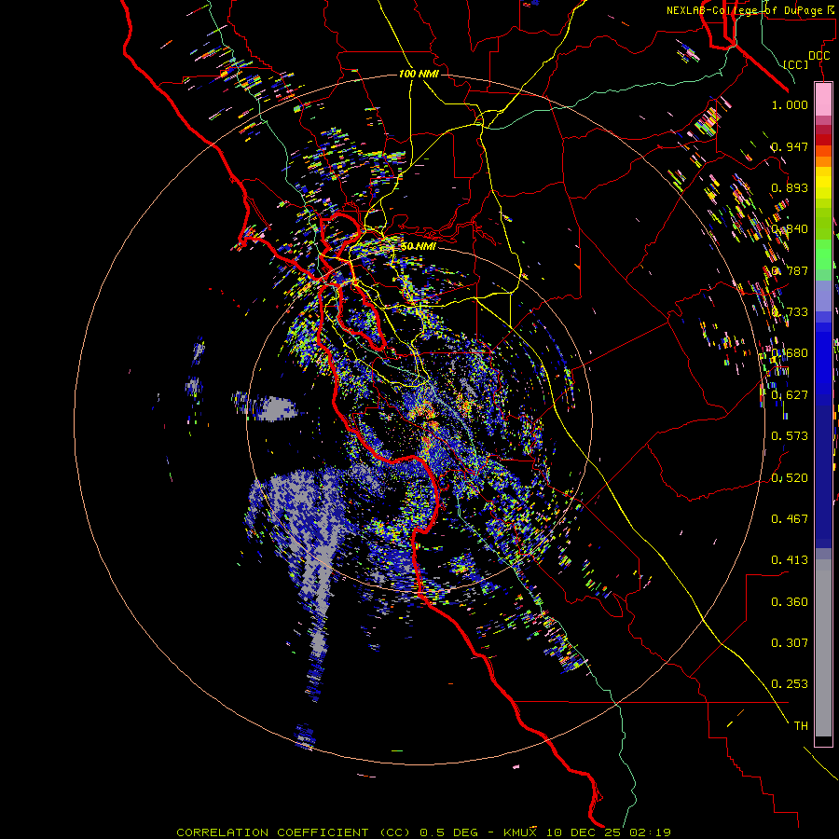Click the 0.413 legend value
839x839 pixels.
(790, 559)
